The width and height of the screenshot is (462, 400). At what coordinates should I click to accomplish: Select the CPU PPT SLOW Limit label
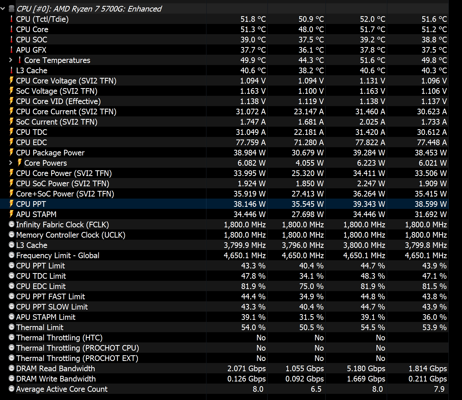coord(52,307)
